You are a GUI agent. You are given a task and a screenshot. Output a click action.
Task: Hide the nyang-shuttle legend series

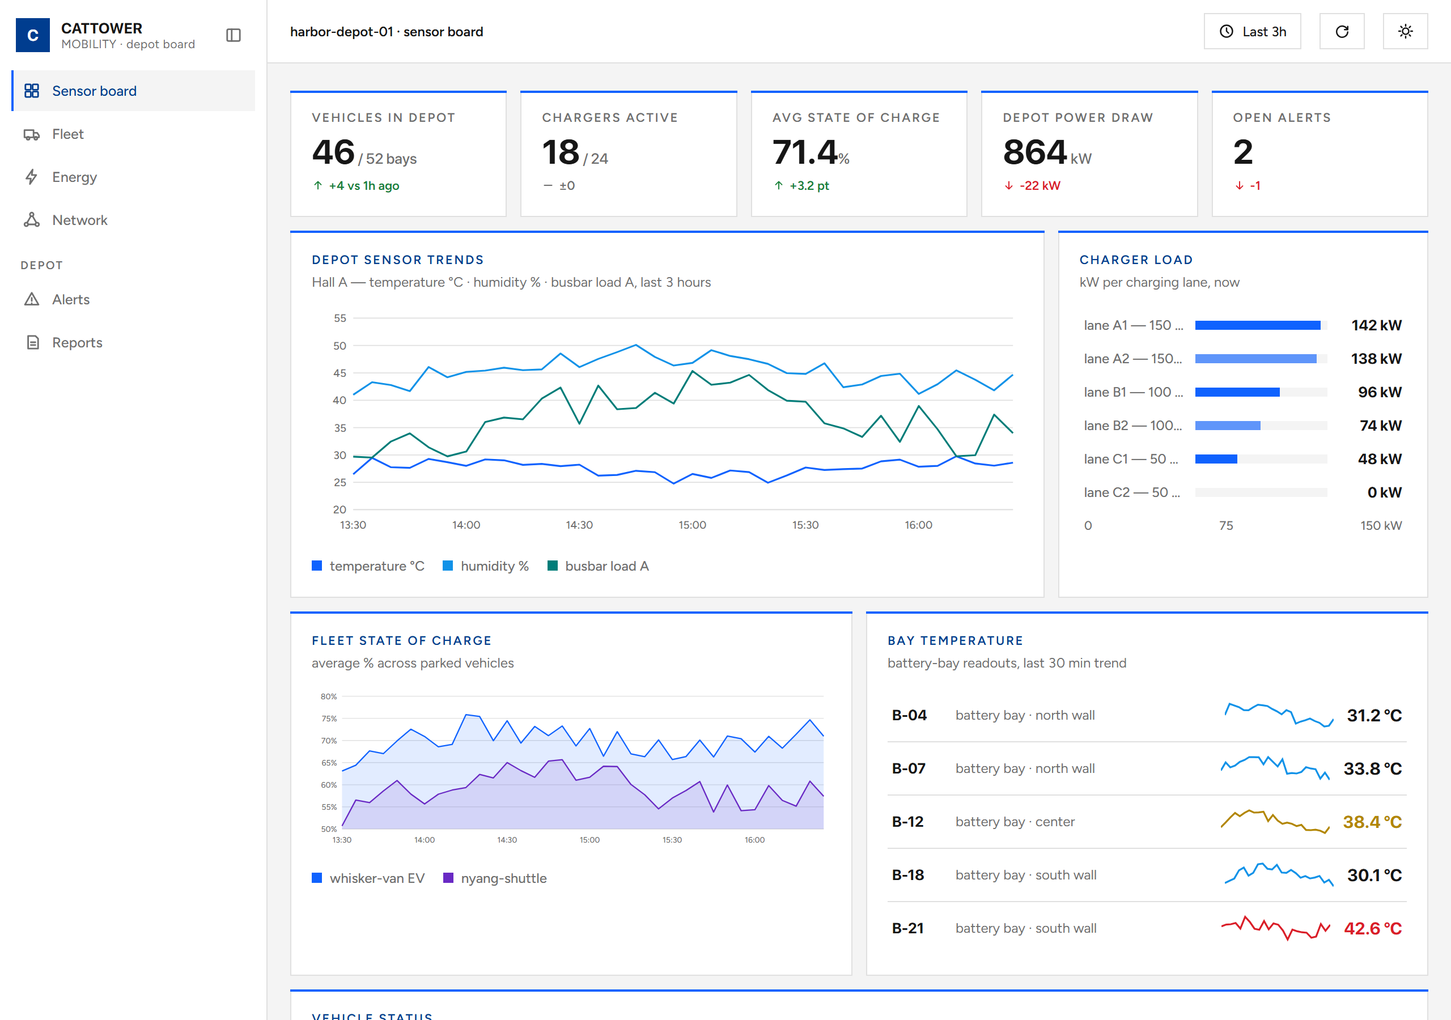click(x=495, y=878)
